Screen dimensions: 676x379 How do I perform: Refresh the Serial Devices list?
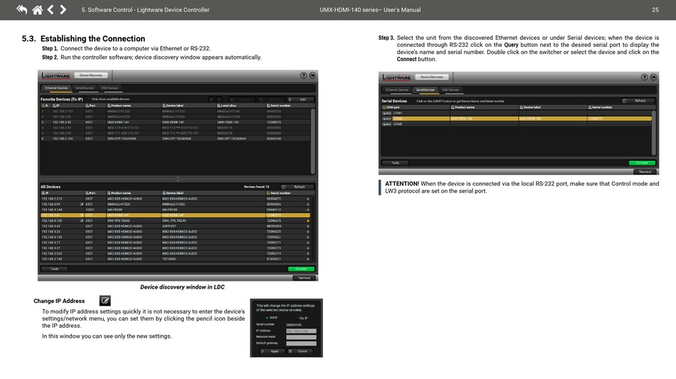click(638, 101)
